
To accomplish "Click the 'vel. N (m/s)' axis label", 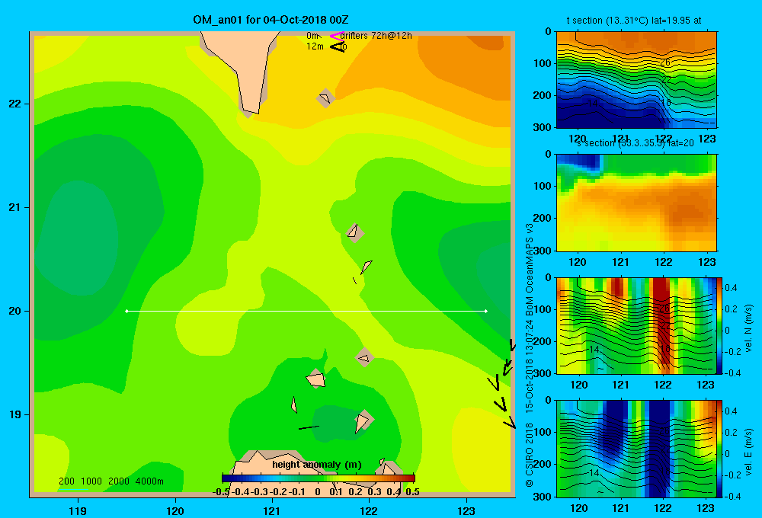I will click(749, 328).
